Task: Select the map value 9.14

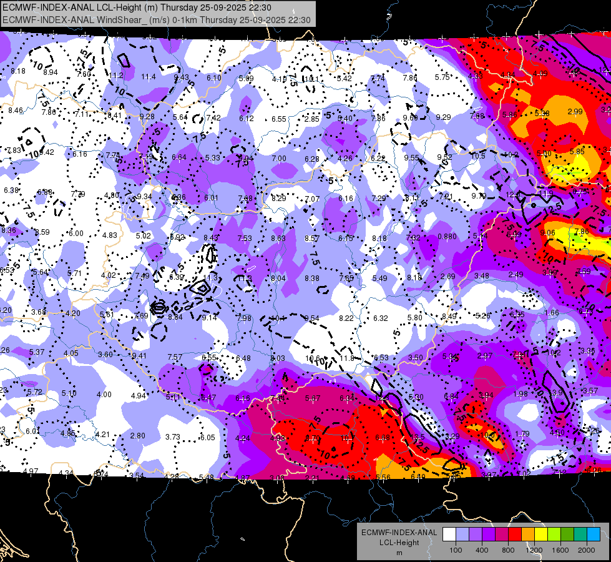Action: coord(209,317)
